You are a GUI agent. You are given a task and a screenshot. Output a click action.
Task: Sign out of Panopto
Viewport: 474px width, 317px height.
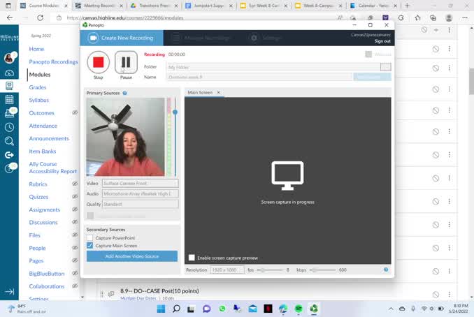(x=382, y=41)
